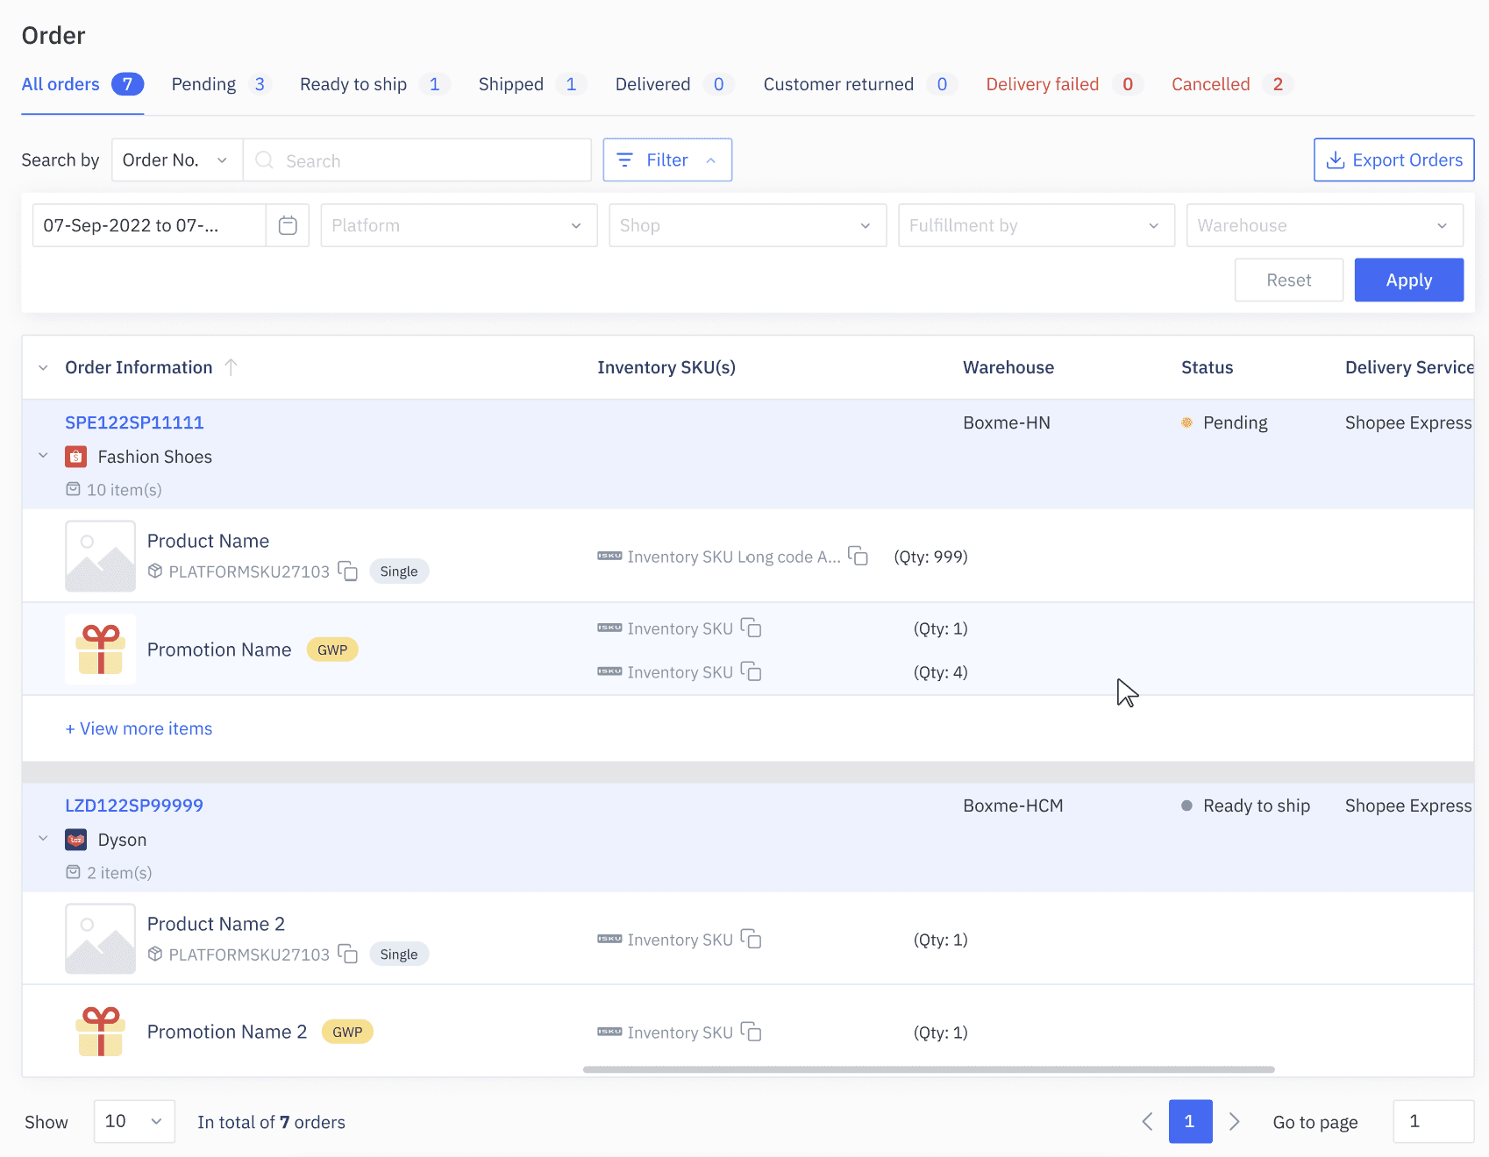Open the Platform filter dropdown
The height and width of the screenshot is (1157, 1489).
point(459,225)
